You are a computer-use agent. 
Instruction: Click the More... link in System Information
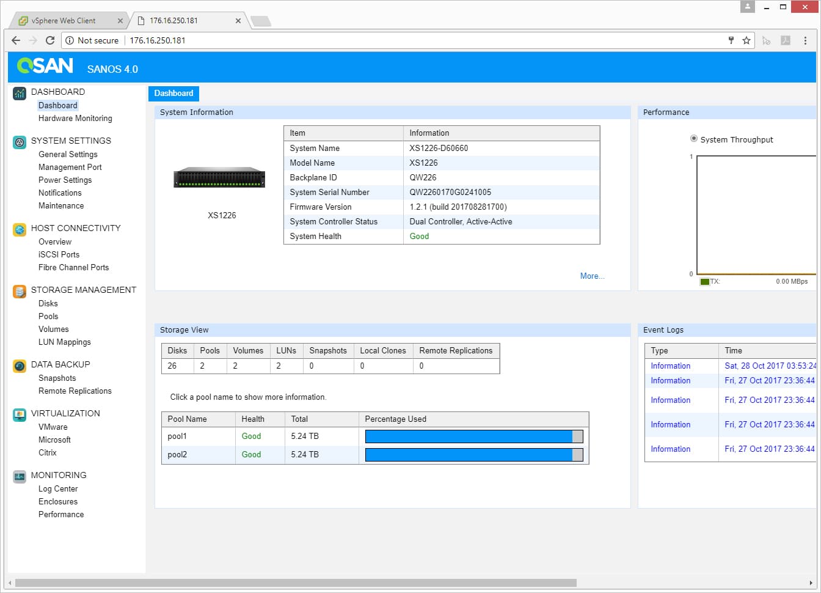click(x=592, y=276)
